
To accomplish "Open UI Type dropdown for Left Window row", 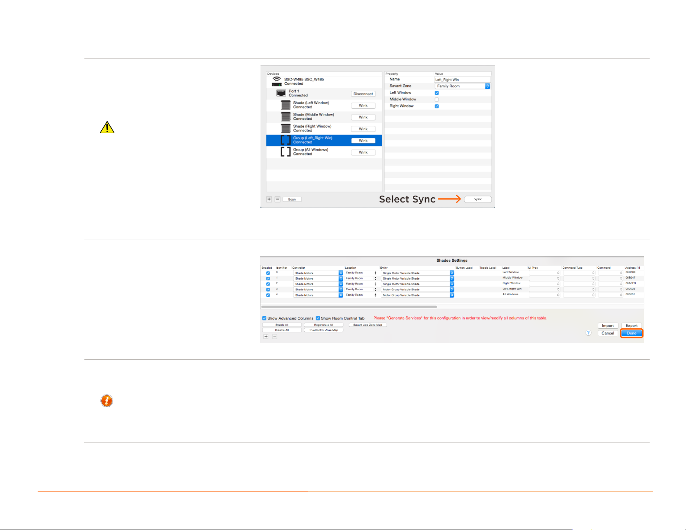I will coord(544,273).
